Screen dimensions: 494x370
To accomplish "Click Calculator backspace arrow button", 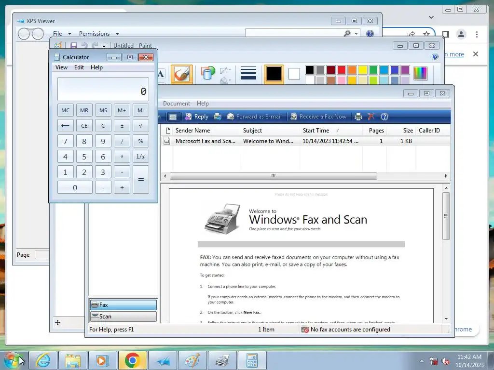I will 65,126.
